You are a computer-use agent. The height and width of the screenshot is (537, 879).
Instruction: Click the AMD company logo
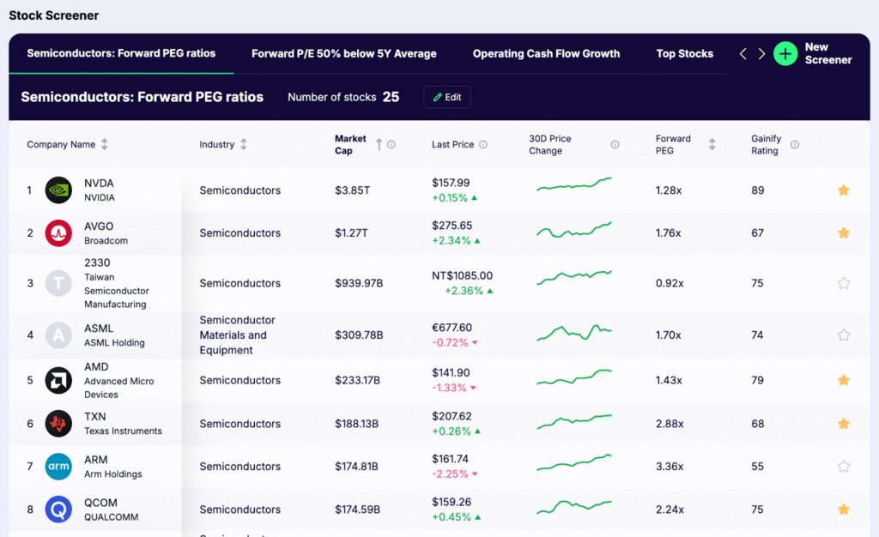(58, 381)
